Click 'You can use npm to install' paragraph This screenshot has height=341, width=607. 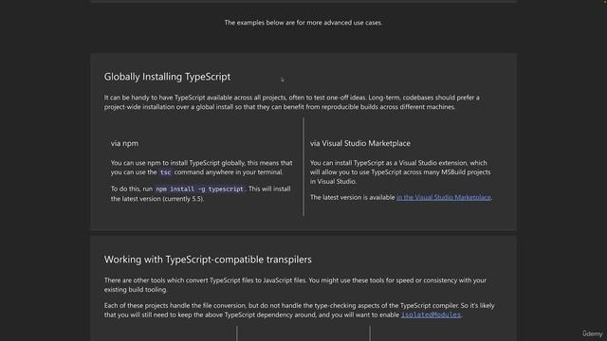pyautogui.click(x=201, y=168)
